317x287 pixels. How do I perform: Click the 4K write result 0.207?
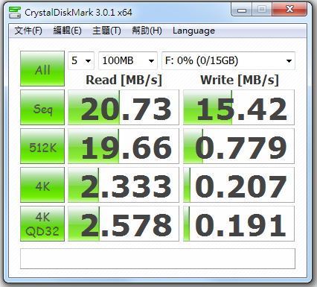(x=239, y=185)
